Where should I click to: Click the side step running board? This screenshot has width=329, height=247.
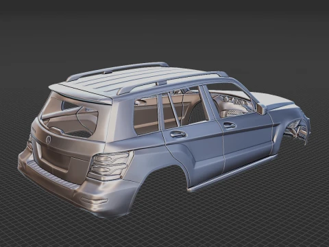pyautogui.click(x=232, y=172)
